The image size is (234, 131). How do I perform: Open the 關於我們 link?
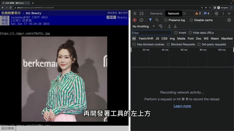(x=123, y=13)
